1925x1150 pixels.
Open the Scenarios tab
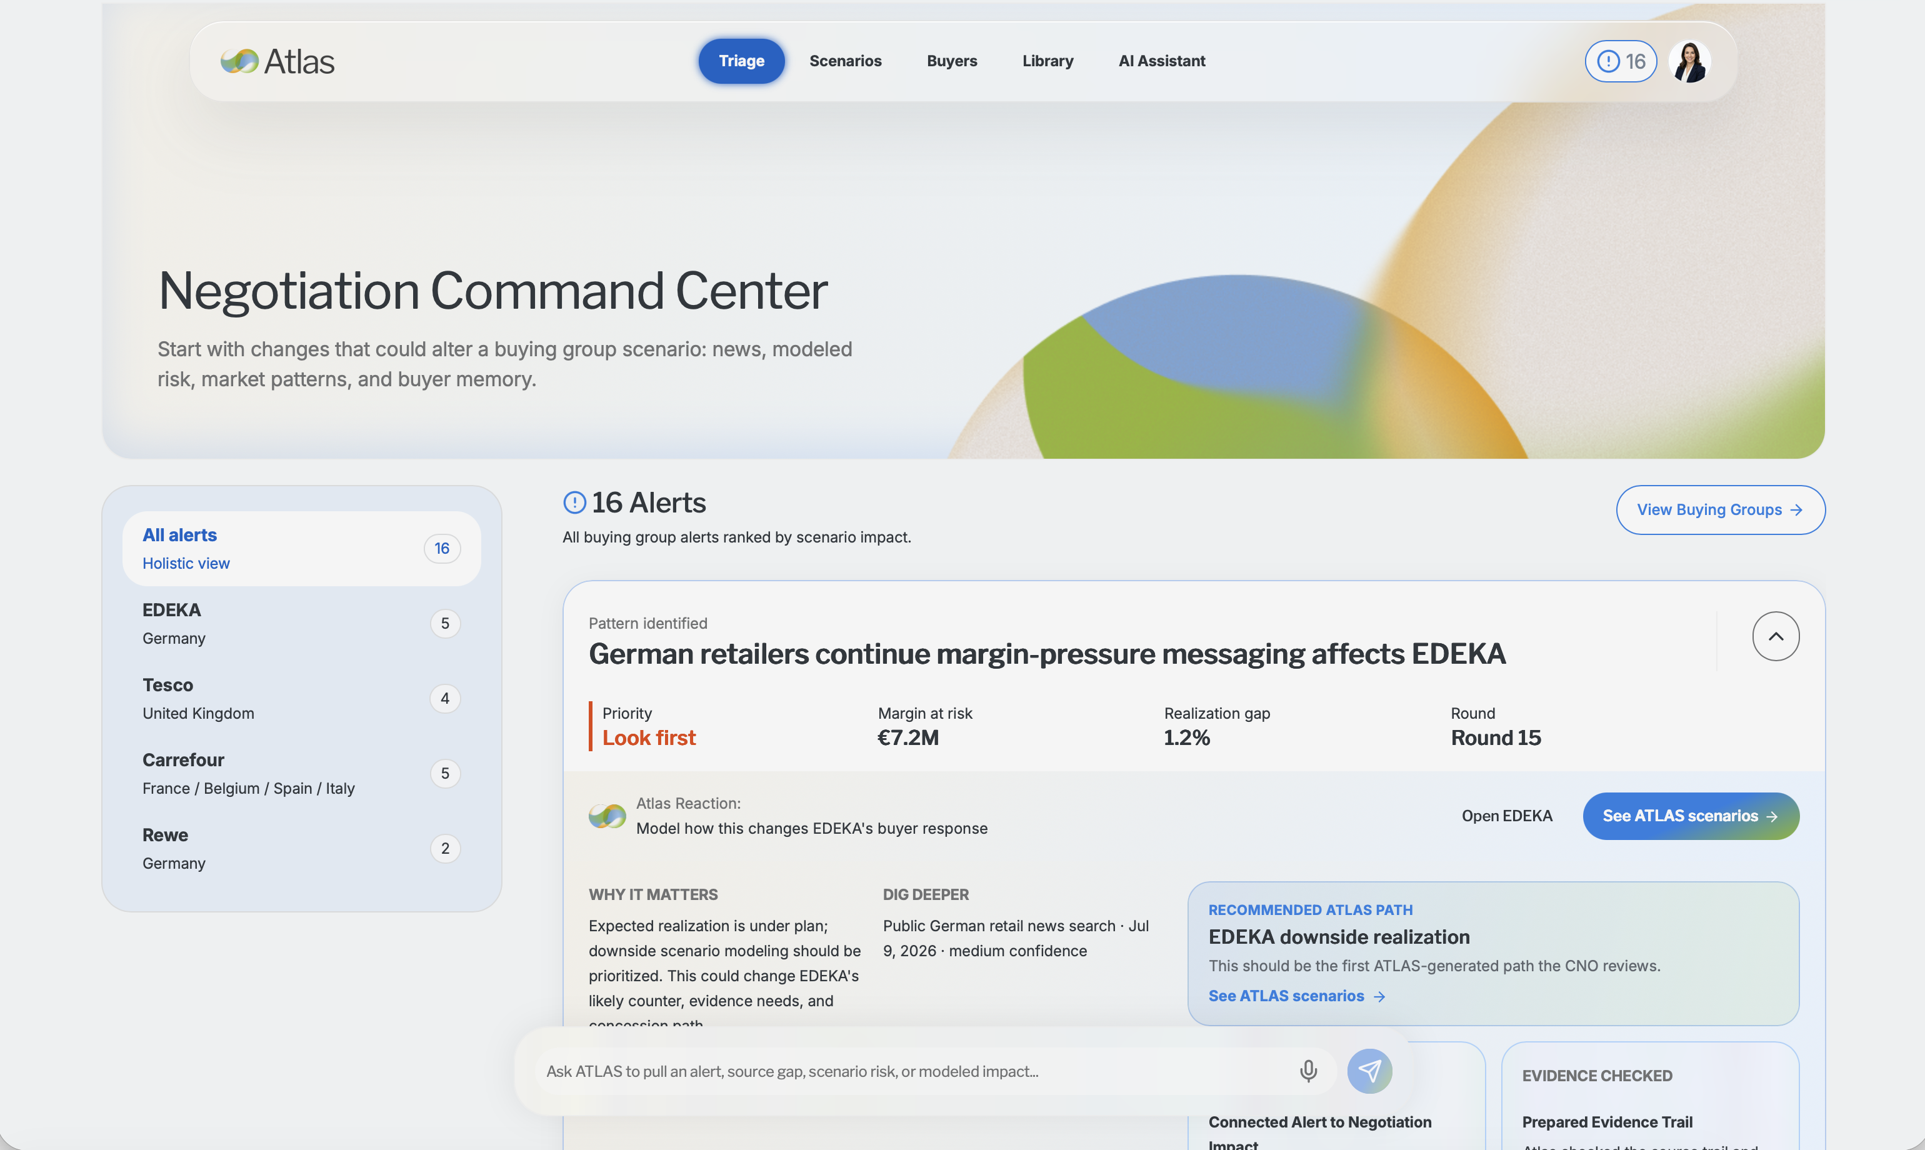(846, 61)
